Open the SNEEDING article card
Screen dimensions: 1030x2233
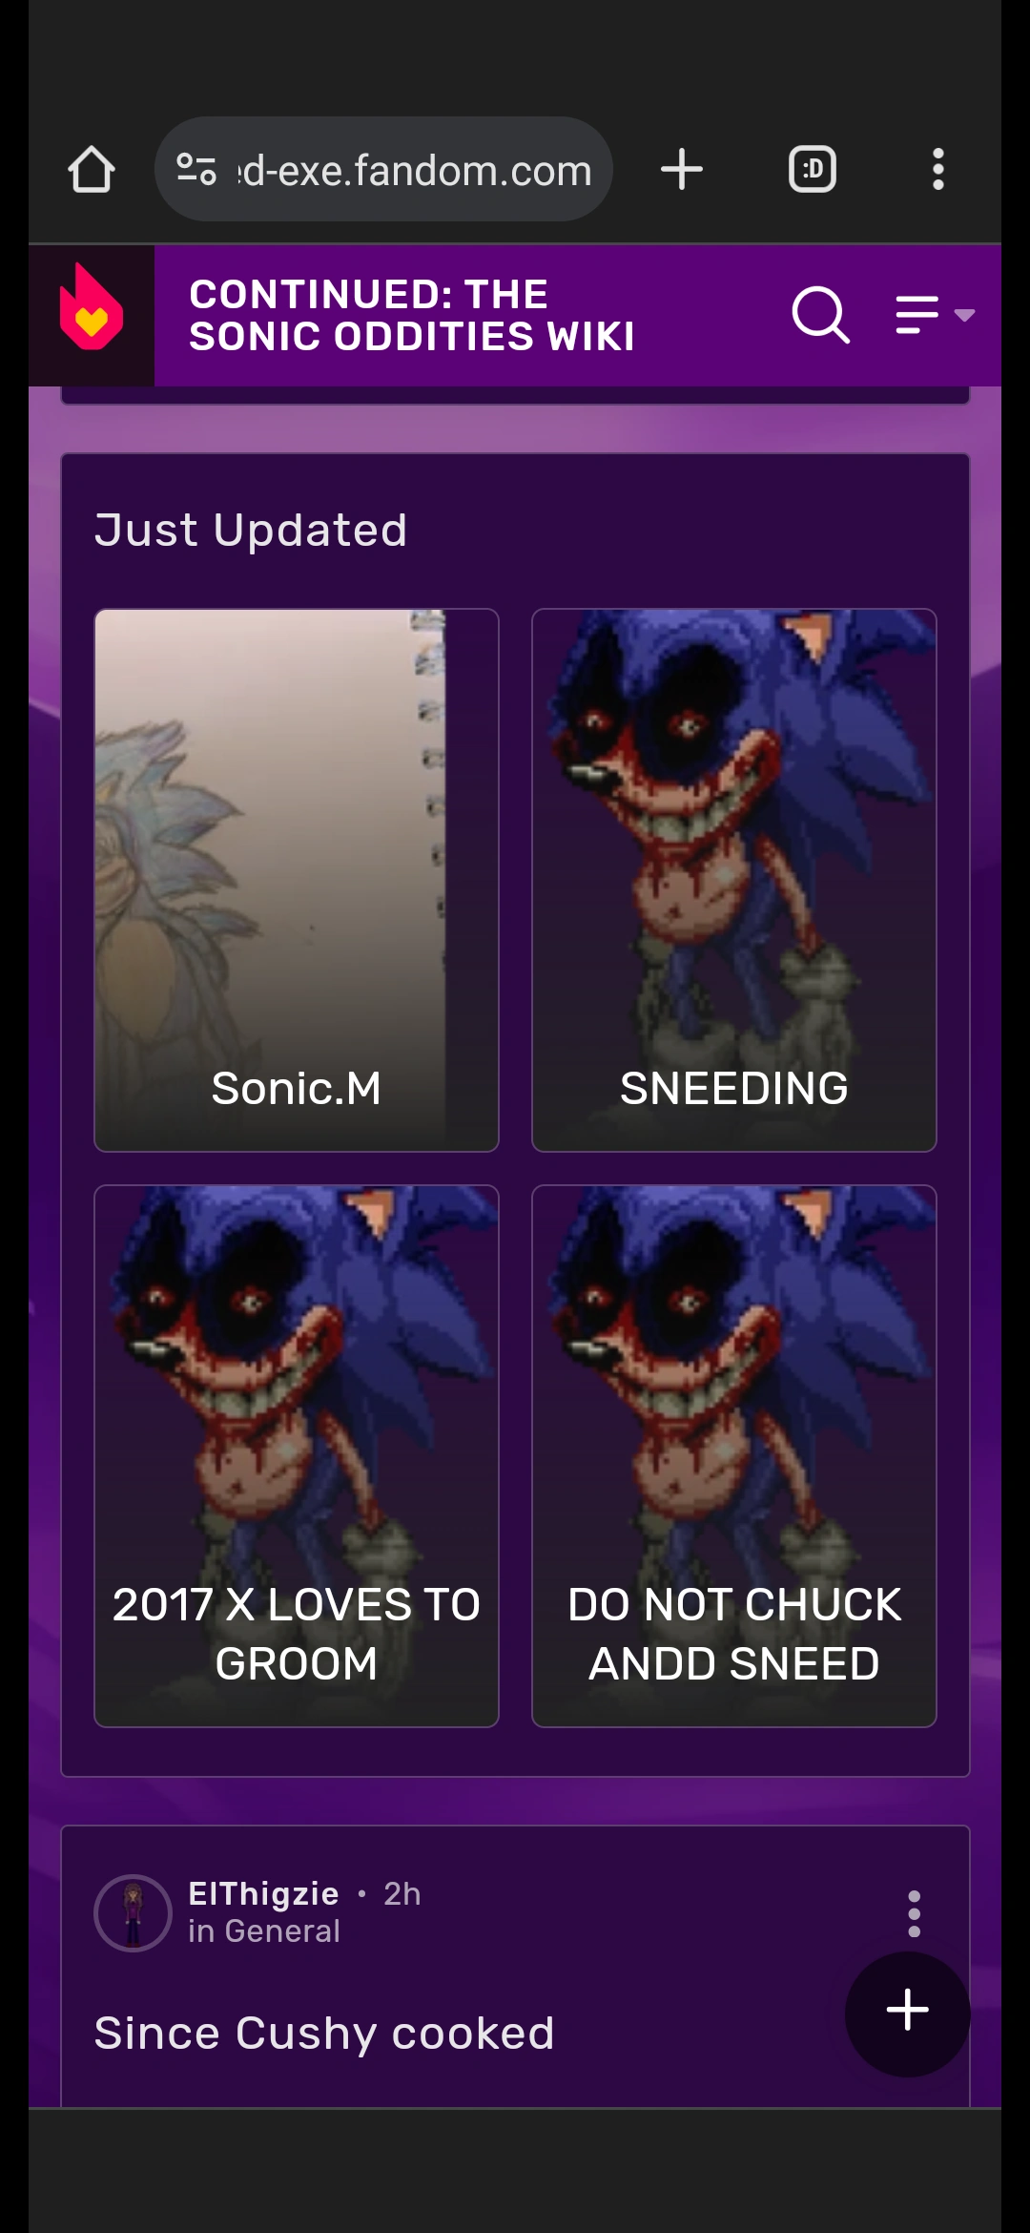[x=734, y=880]
